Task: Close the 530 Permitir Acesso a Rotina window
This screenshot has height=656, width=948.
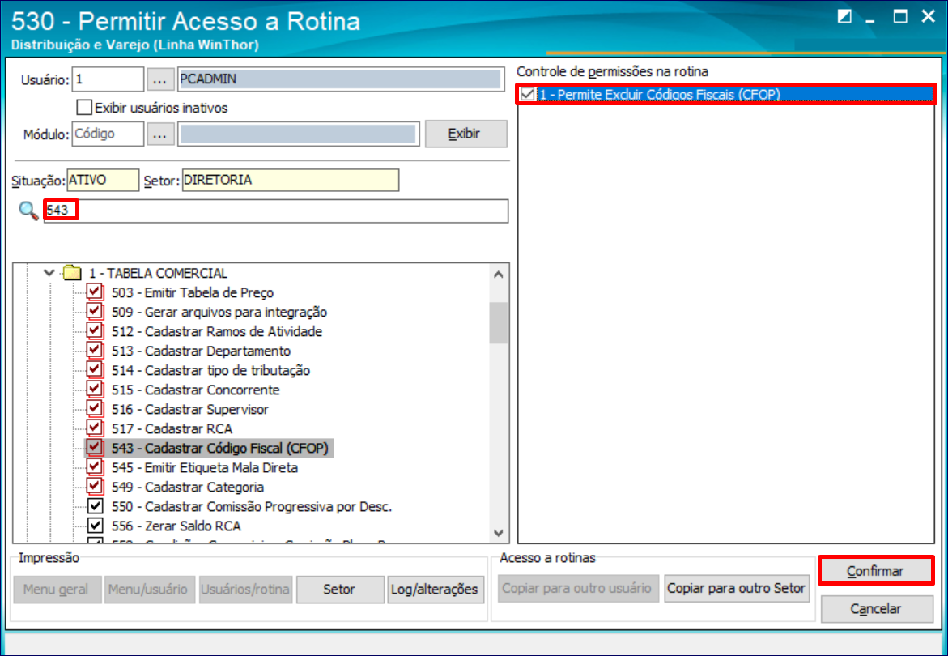Action: pyautogui.click(x=928, y=16)
